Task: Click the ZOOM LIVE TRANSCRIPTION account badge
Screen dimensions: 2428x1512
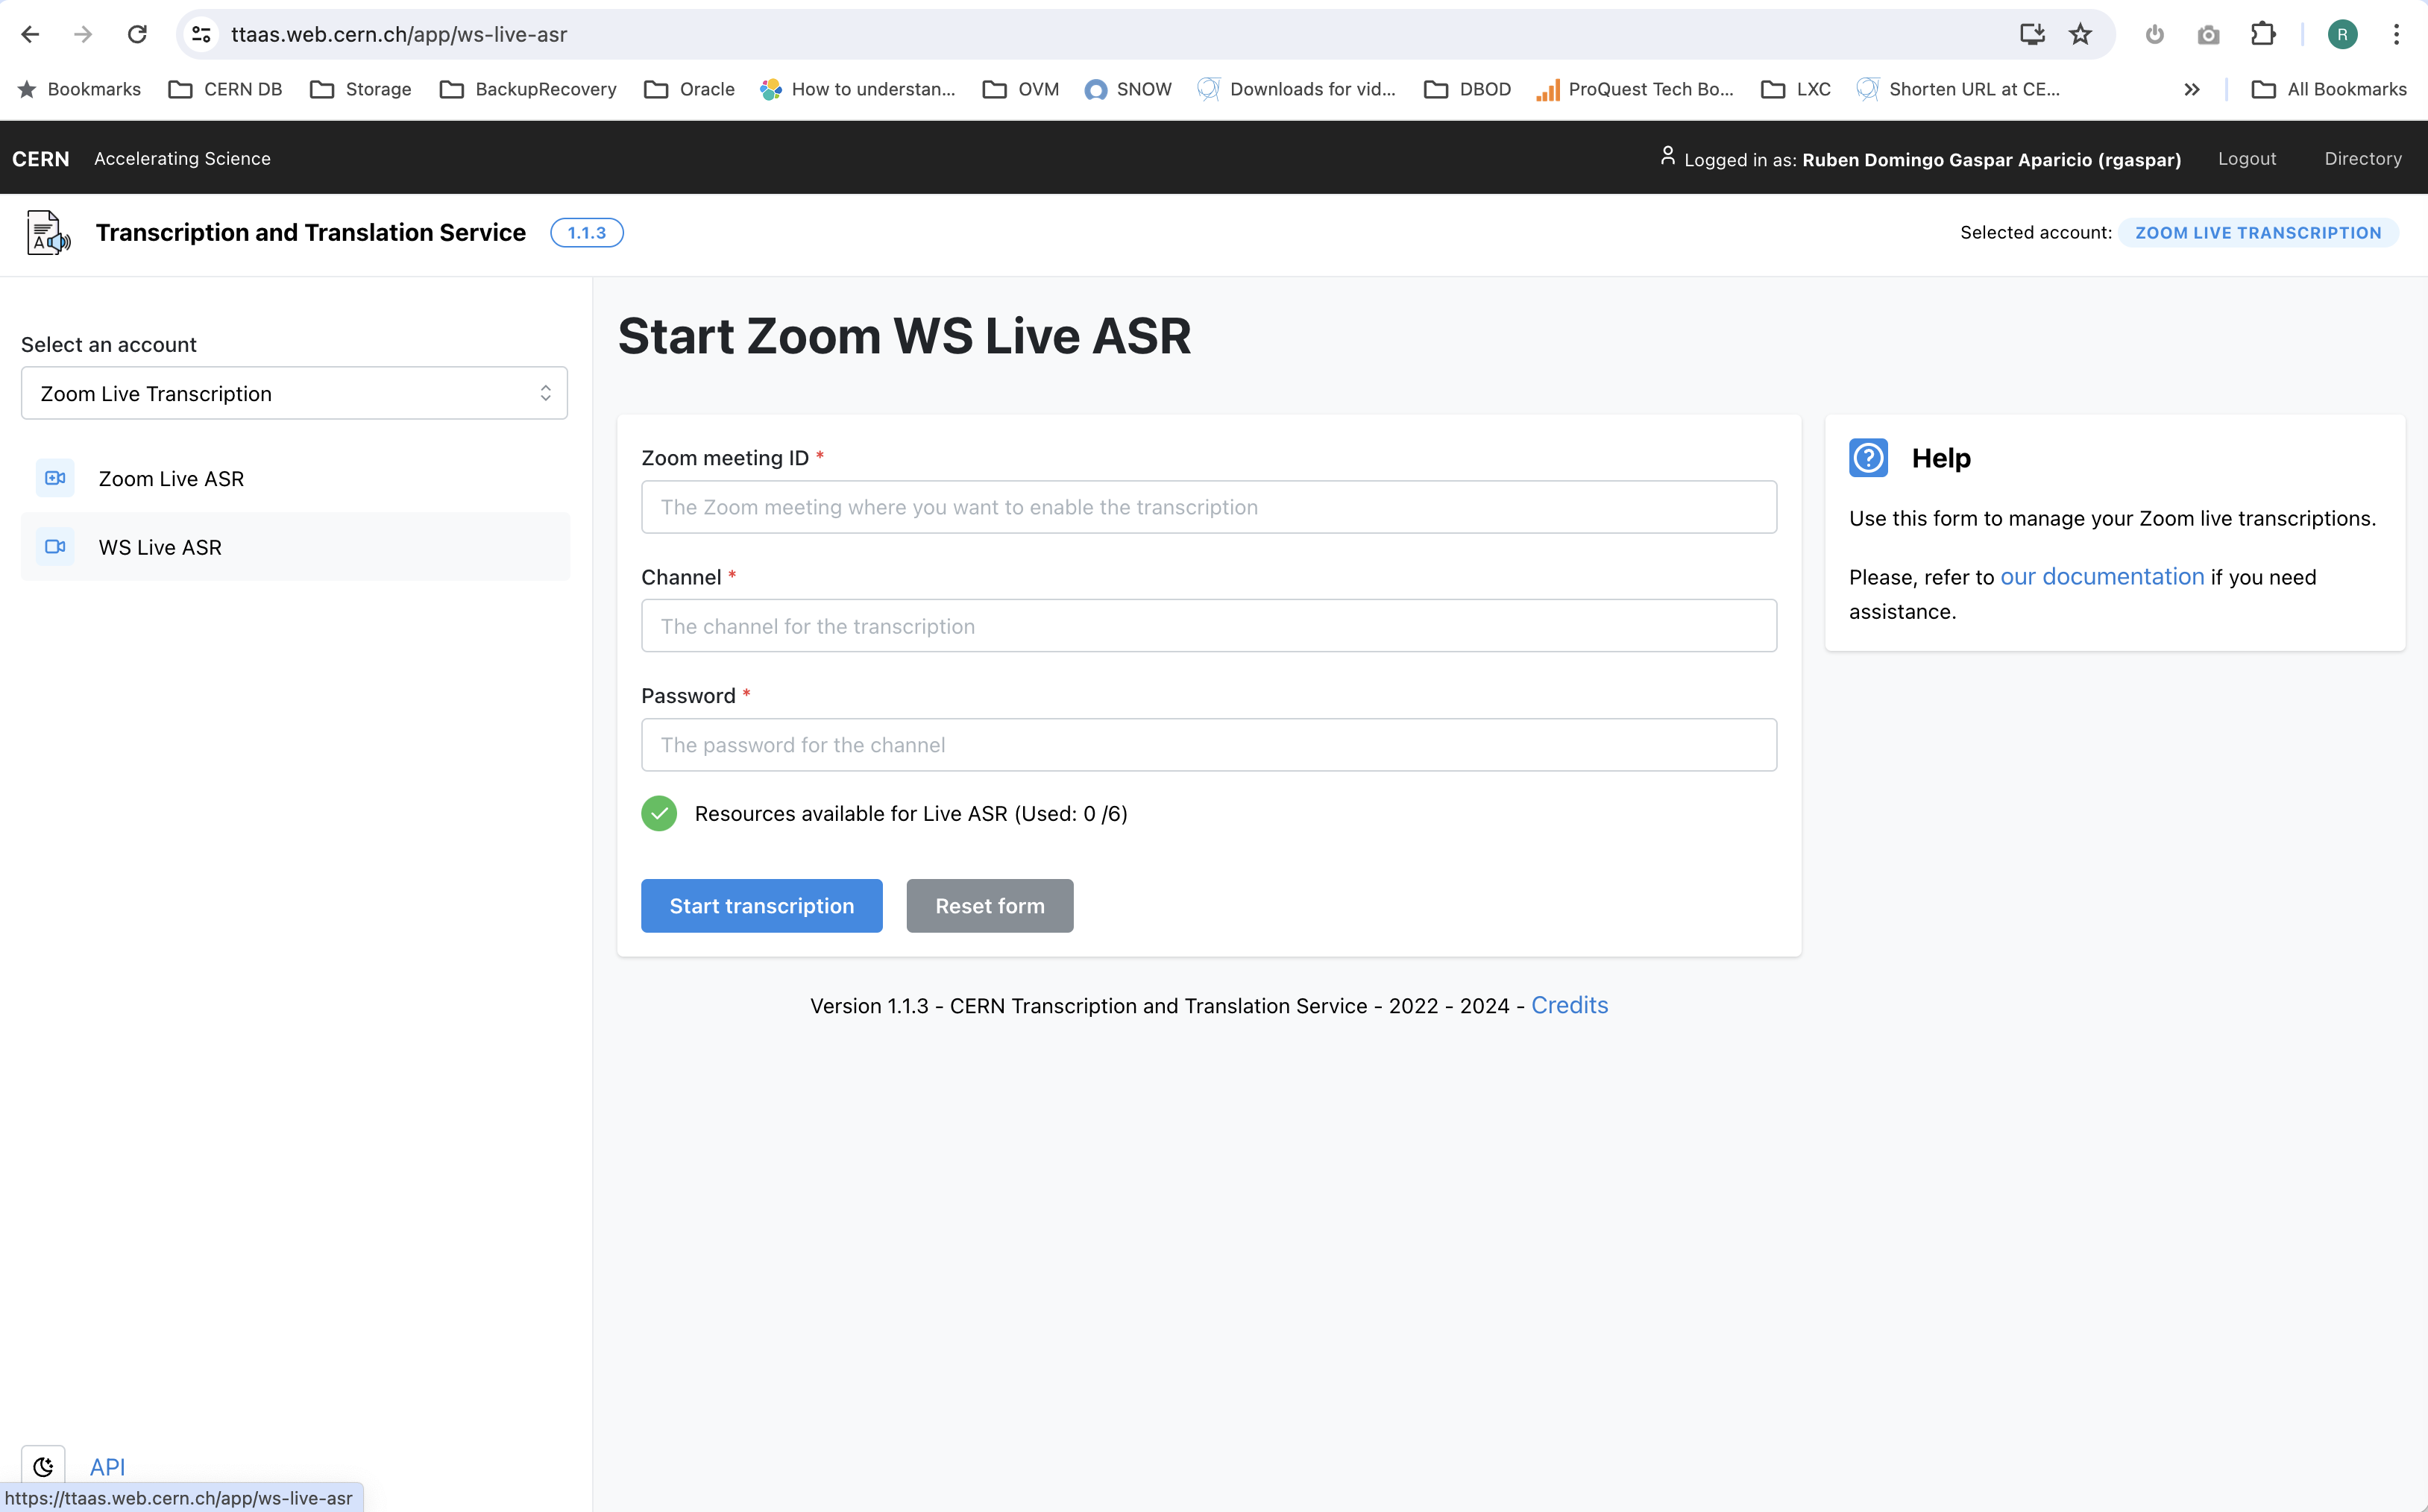Action: [2258, 232]
